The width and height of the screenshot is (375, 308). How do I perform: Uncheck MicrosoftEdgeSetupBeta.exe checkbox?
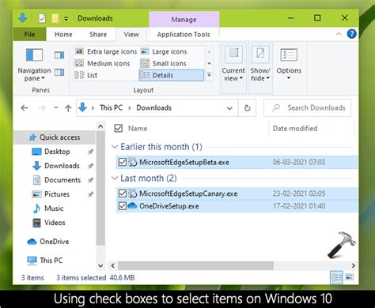123,162
